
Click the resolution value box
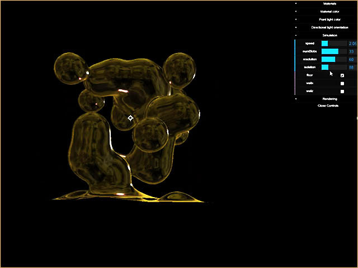click(352, 59)
